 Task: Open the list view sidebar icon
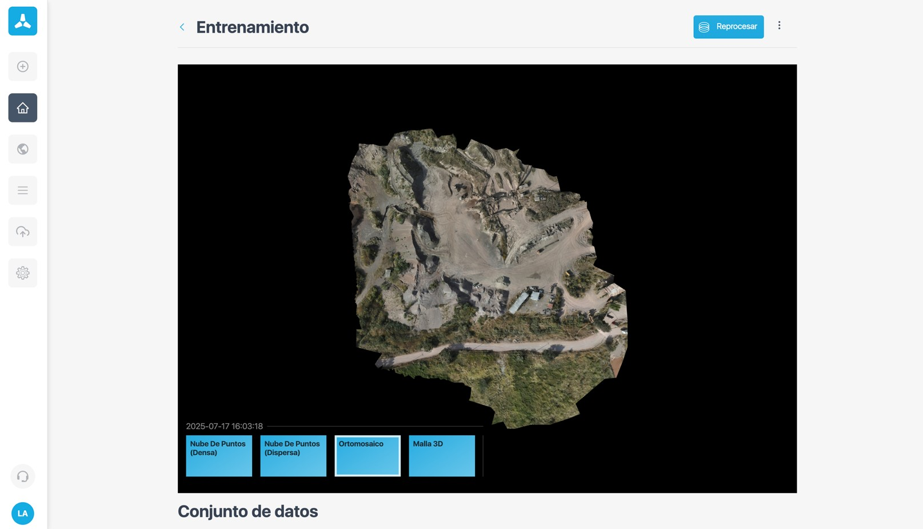tap(23, 190)
